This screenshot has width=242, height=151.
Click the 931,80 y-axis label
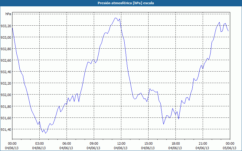6,107
